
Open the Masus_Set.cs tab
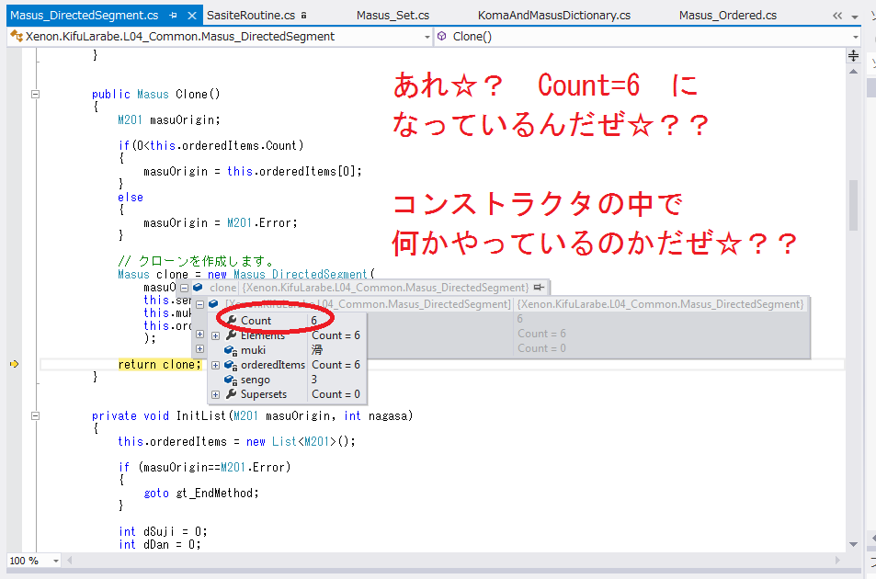point(392,16)
